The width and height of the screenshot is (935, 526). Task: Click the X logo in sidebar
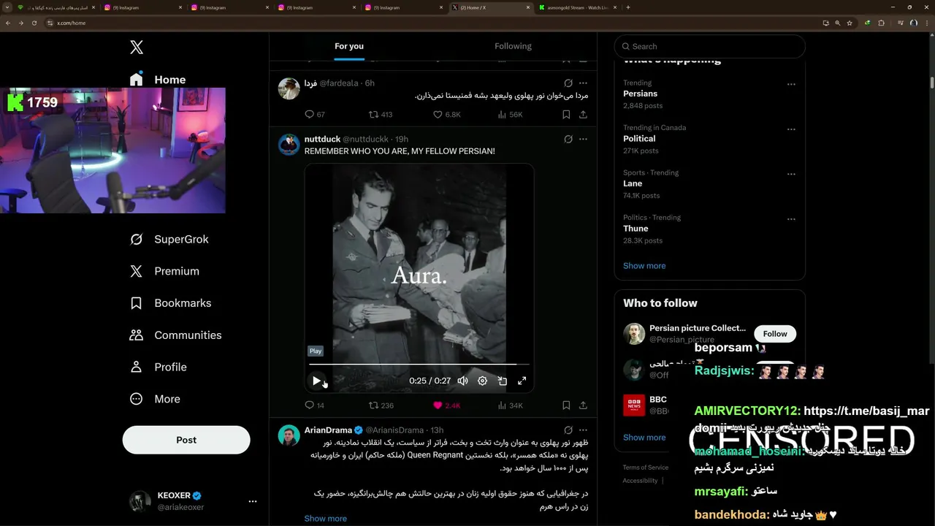pos(137,47)
